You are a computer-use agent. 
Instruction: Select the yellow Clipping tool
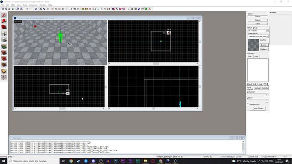[x=4, y=71]
